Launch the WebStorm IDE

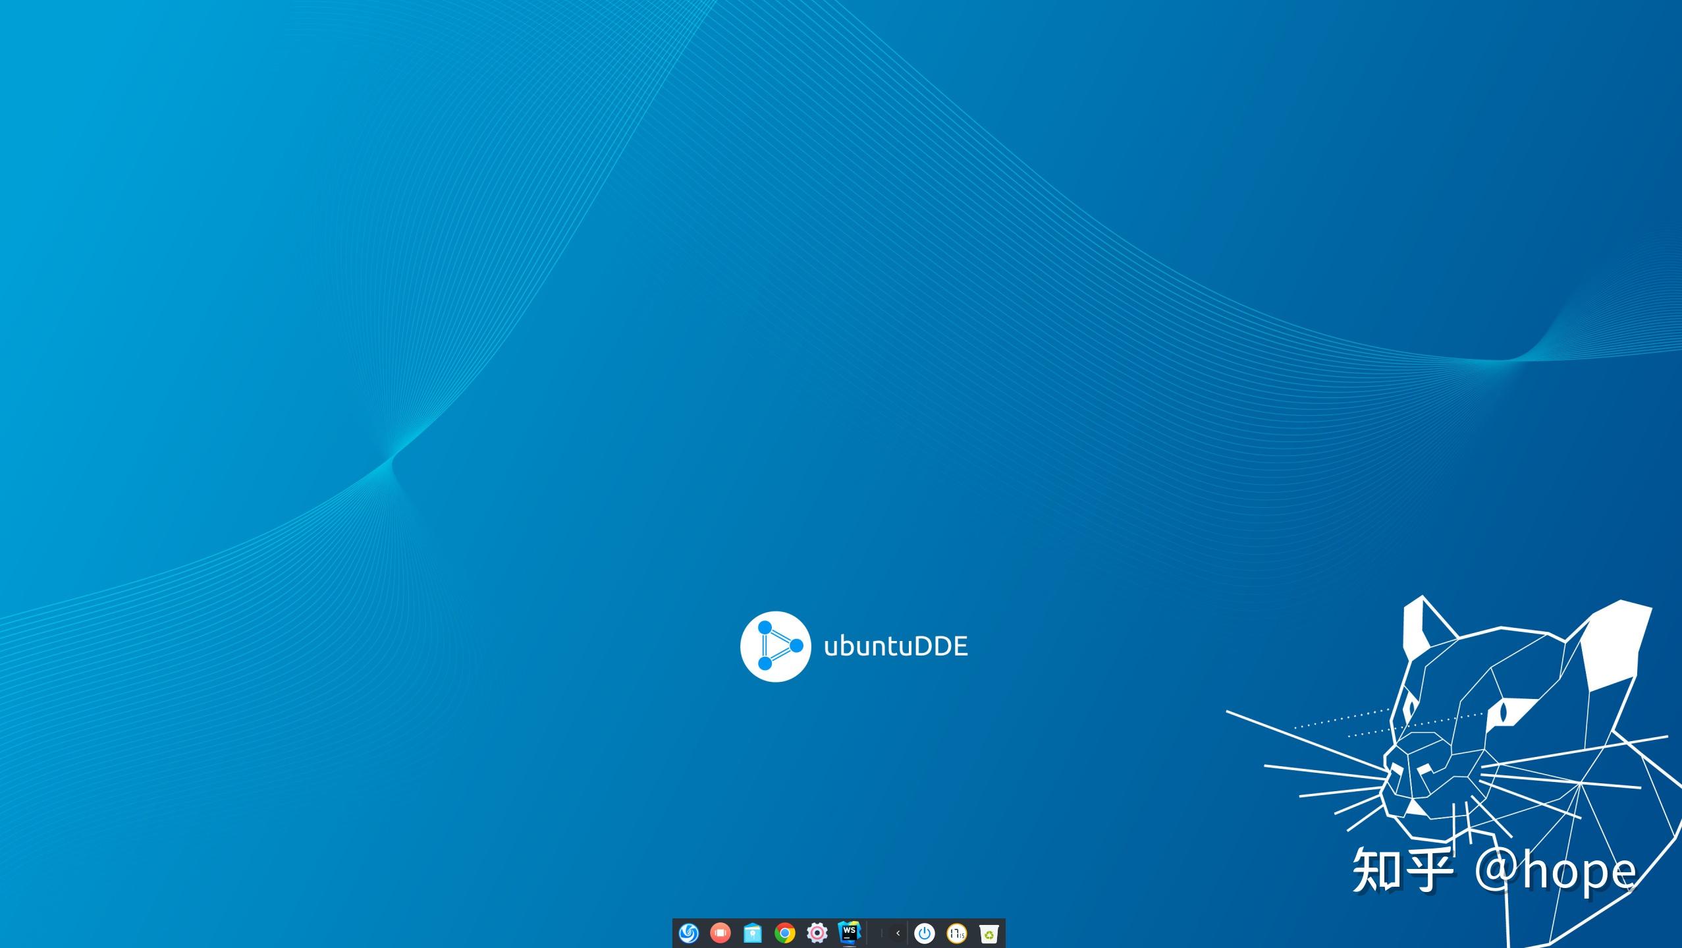click(849, 932)
